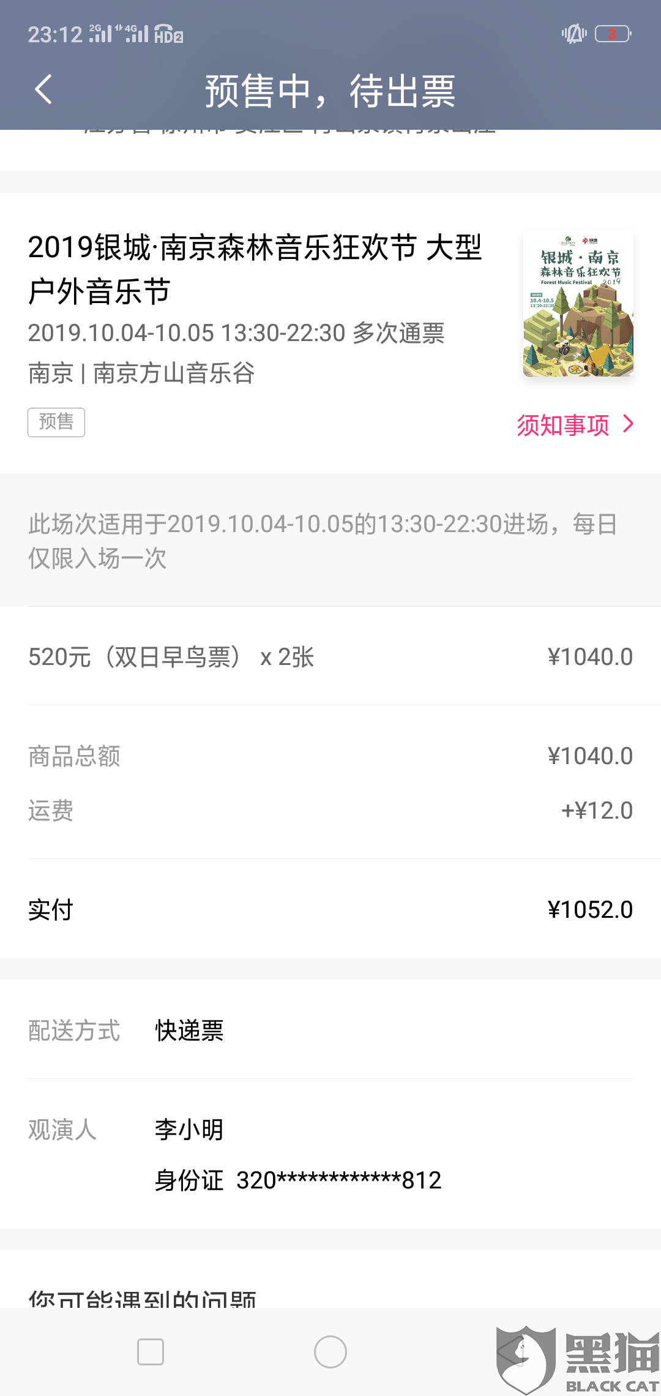Screen dimensions: 661x1396
Task: Tap the battery indicator in status bar
Action: click(x=613, y=34)
